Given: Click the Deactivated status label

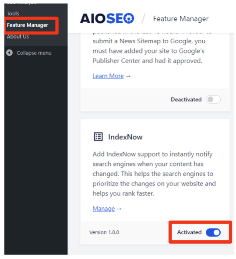Looking at the screenshot, I should [x=186, y=100].
